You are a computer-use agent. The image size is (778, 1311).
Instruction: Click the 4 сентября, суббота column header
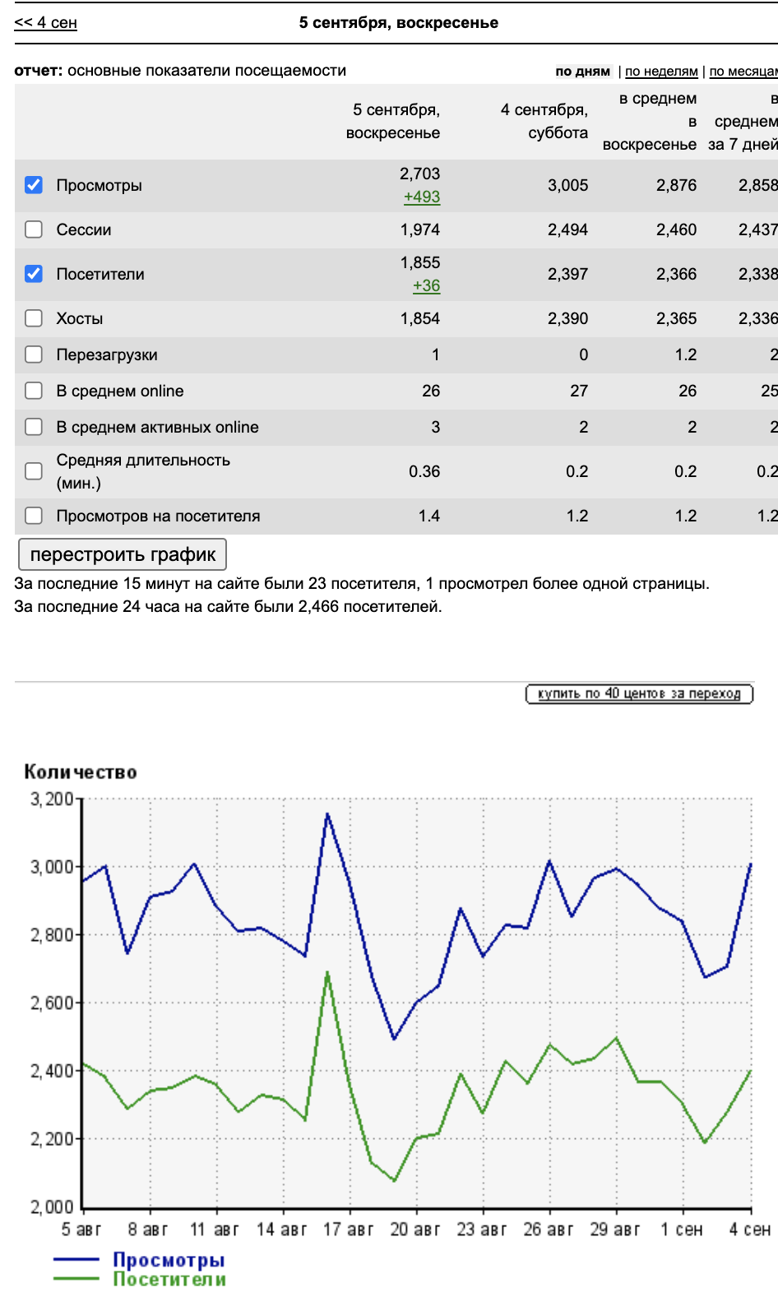[544, 121]
